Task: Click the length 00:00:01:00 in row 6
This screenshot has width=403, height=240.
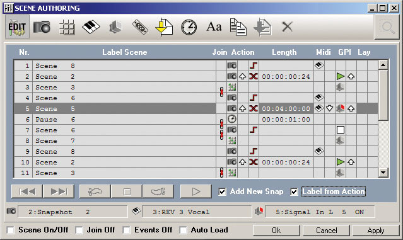Action: point(286,119)
